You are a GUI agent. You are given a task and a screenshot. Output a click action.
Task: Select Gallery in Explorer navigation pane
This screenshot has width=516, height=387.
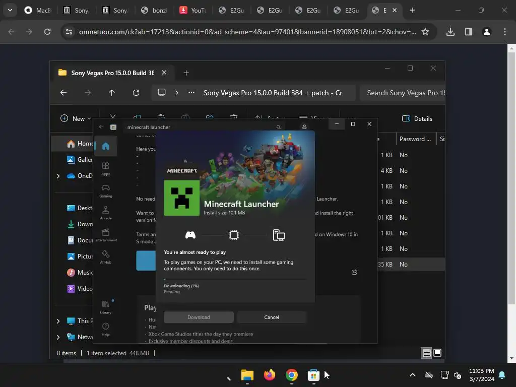[80, 160]
